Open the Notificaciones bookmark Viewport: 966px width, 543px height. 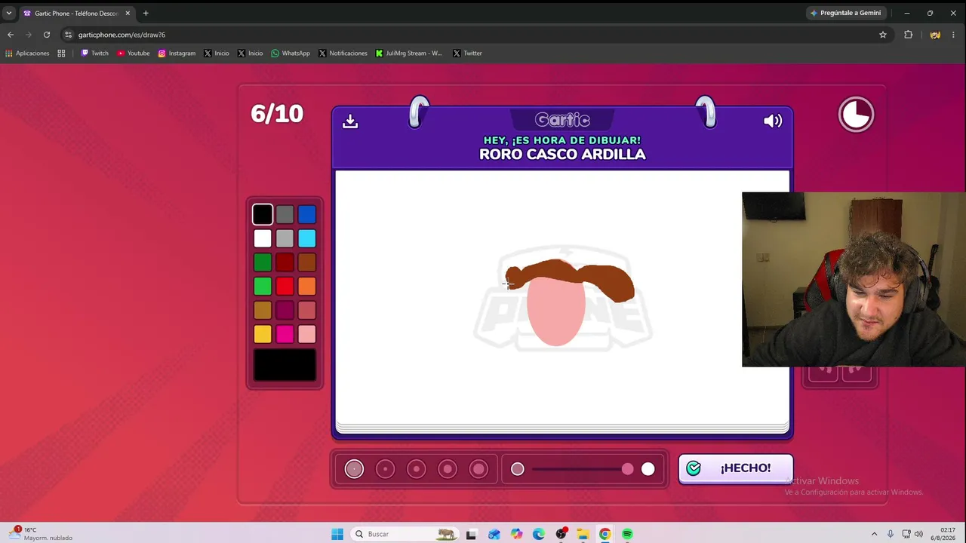[343, 54]
